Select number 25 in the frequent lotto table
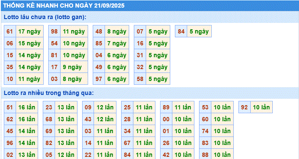 pyautogui.click(x=127, y=107)
